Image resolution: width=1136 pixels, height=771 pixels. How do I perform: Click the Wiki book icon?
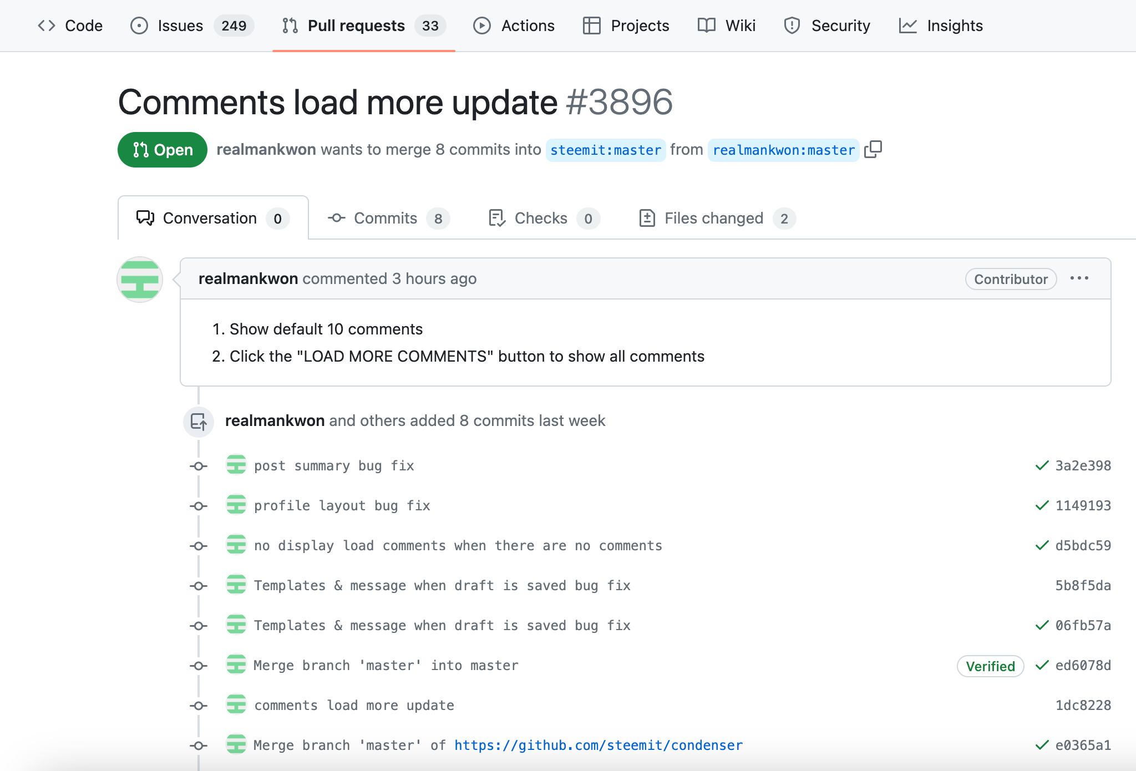coord(706,26)
